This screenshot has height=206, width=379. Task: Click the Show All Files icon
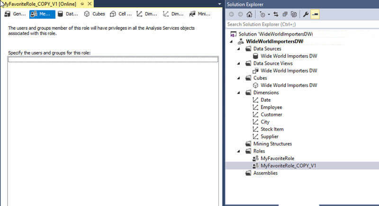(294, 15)
